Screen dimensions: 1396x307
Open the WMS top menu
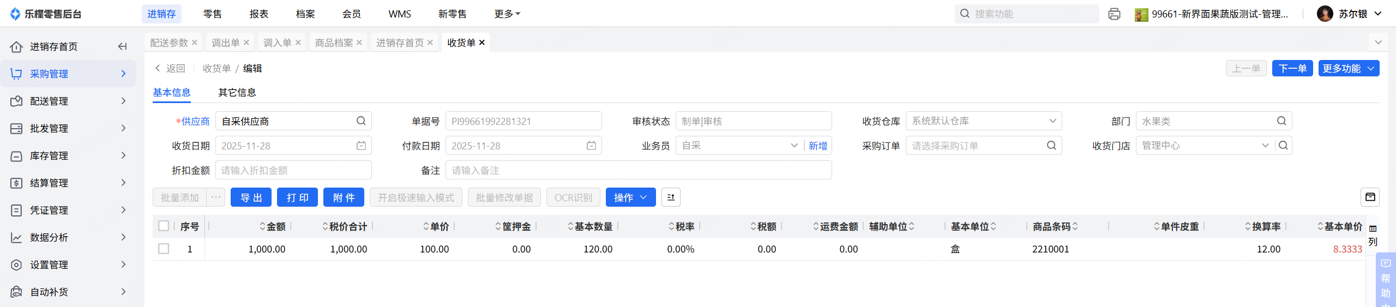click(x=400, y=14)
